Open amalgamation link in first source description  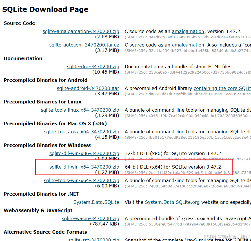click(x=188, y=31)
